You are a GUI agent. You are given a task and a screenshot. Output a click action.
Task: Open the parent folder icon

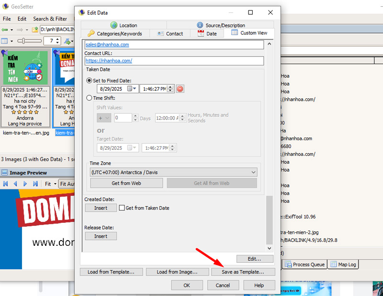[35, 30]
